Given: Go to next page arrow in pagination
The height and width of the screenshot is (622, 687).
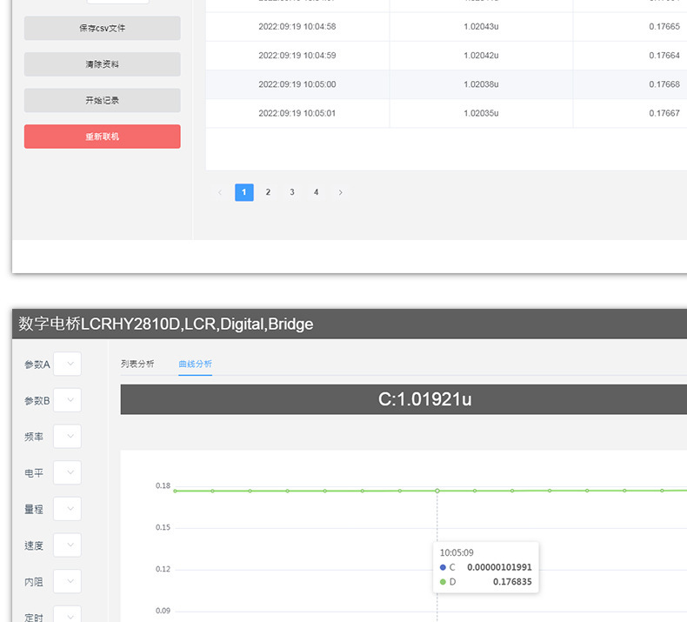Looking at the screenshot, I should pyautogui.click(x=340, y=192).
